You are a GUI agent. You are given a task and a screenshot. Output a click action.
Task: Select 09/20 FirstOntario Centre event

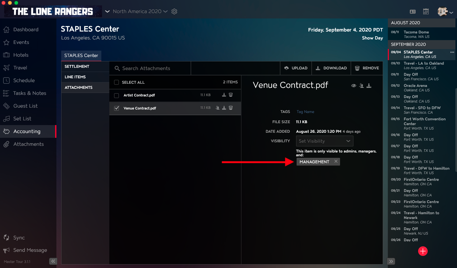421,182
